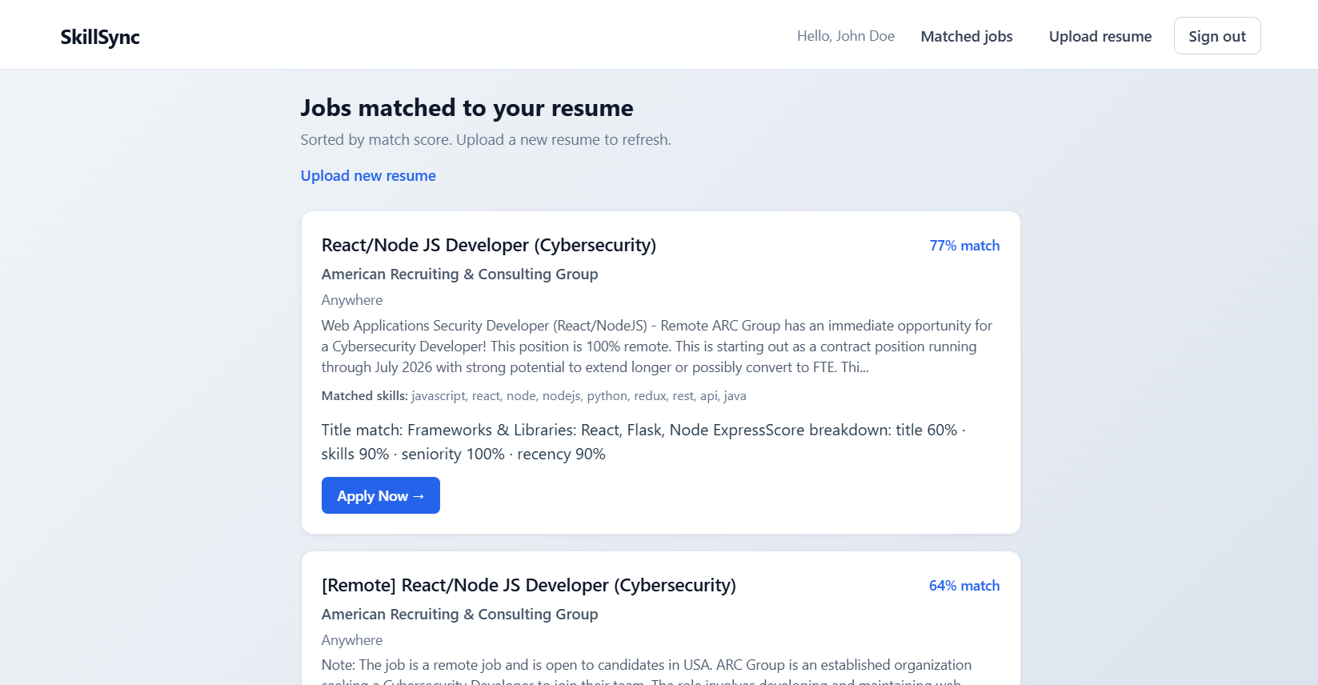Click Apply Now on the 77% match job
This screenshot has width=1318, height=685.
[381, 495]
